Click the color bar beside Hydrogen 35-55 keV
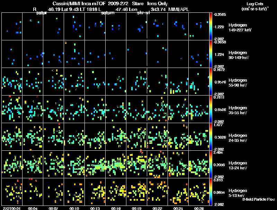 pos(211,109)
